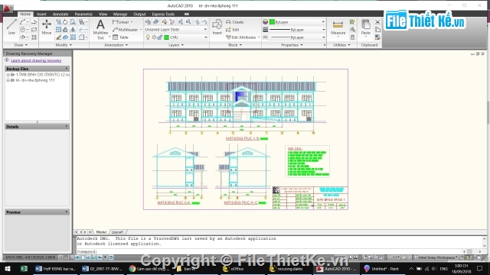This screenshot has height=275, width=490.
Task: Expand the Draw panel
Action: [x=21, y=45]
